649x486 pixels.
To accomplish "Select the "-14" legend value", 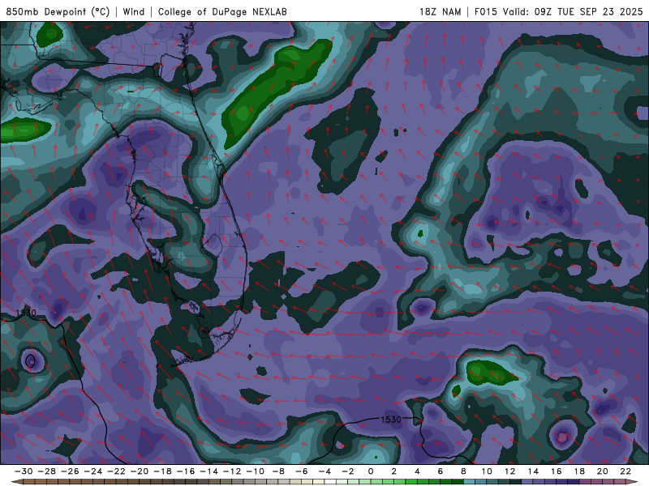I will tap(209, 471).
